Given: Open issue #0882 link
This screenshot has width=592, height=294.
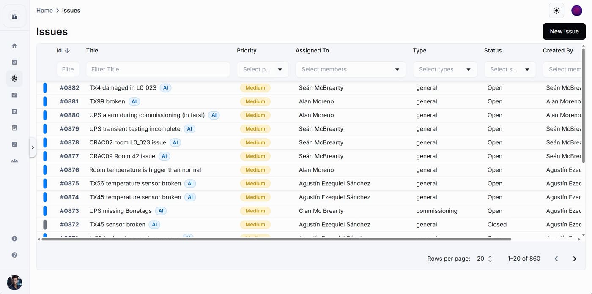Looking at the screenshot, I should click(x=70, y=88).
